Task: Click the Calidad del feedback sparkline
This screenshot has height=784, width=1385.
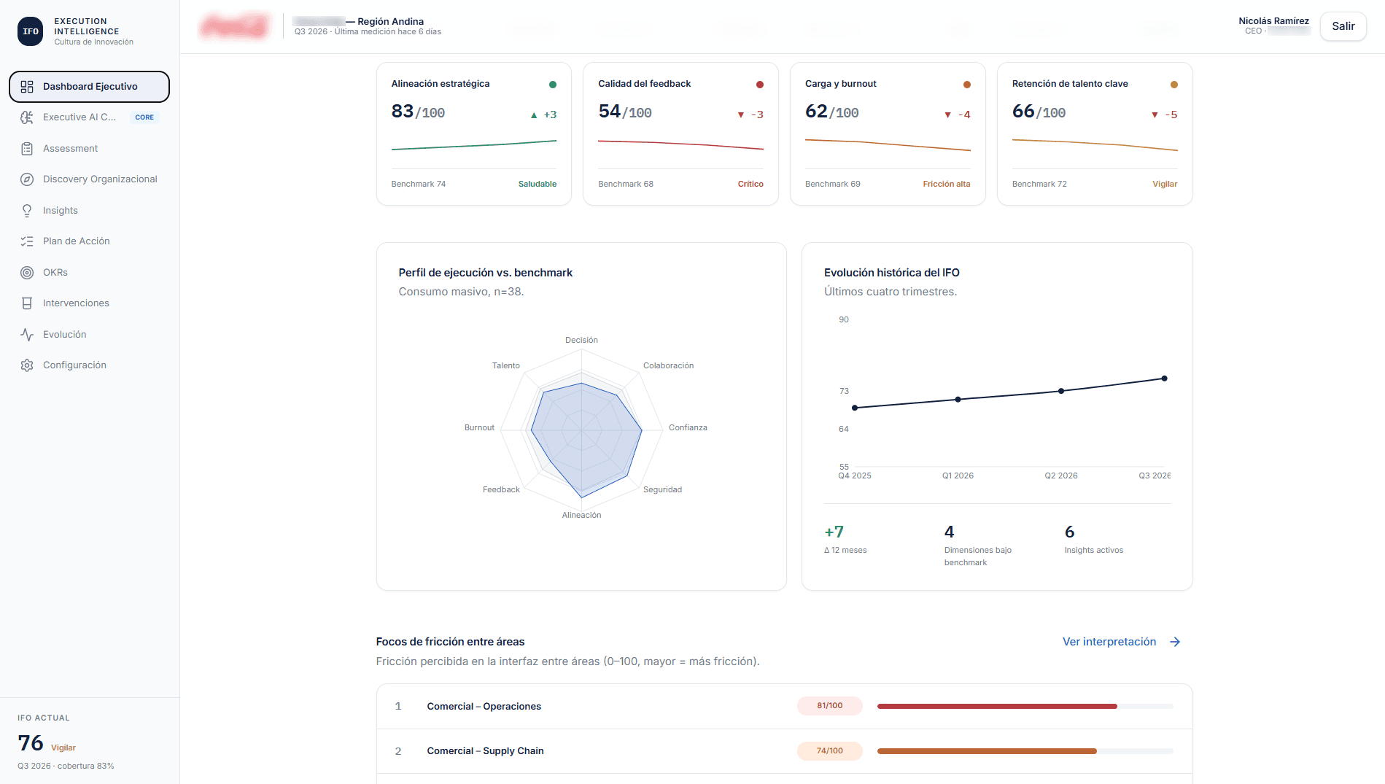Action: point(680,144)
